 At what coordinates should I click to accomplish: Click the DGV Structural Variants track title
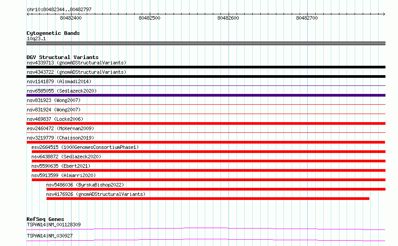63,57
